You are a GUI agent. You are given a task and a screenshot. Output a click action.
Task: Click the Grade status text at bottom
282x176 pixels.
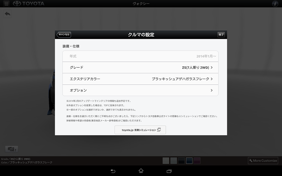16,159
